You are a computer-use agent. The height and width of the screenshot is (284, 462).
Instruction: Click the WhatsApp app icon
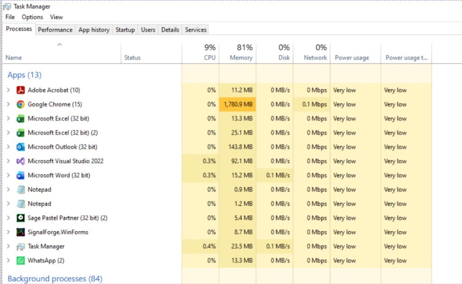[20, 261]
